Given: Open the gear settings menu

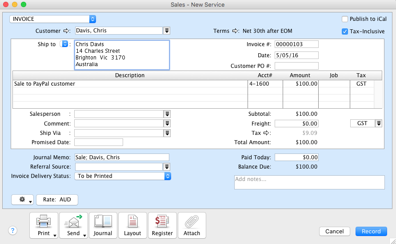Looking at the screenshot, I should [23, 200].
